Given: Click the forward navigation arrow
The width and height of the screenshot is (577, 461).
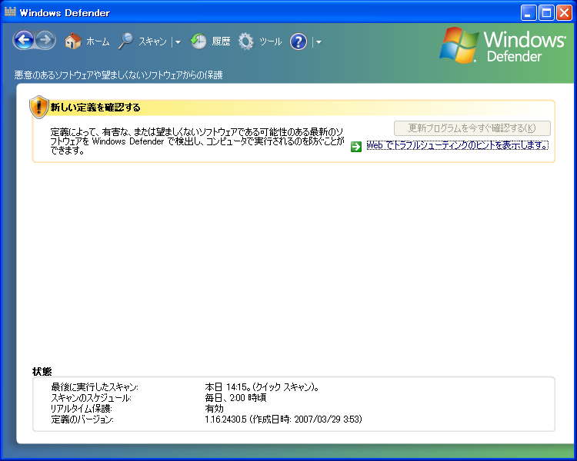Looking at the screenshot, I should (45, 40).
